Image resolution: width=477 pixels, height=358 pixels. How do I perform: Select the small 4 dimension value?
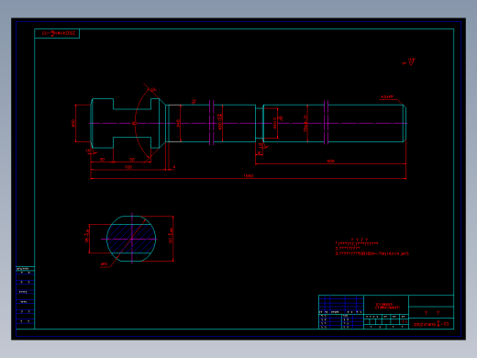pos(174,167)
